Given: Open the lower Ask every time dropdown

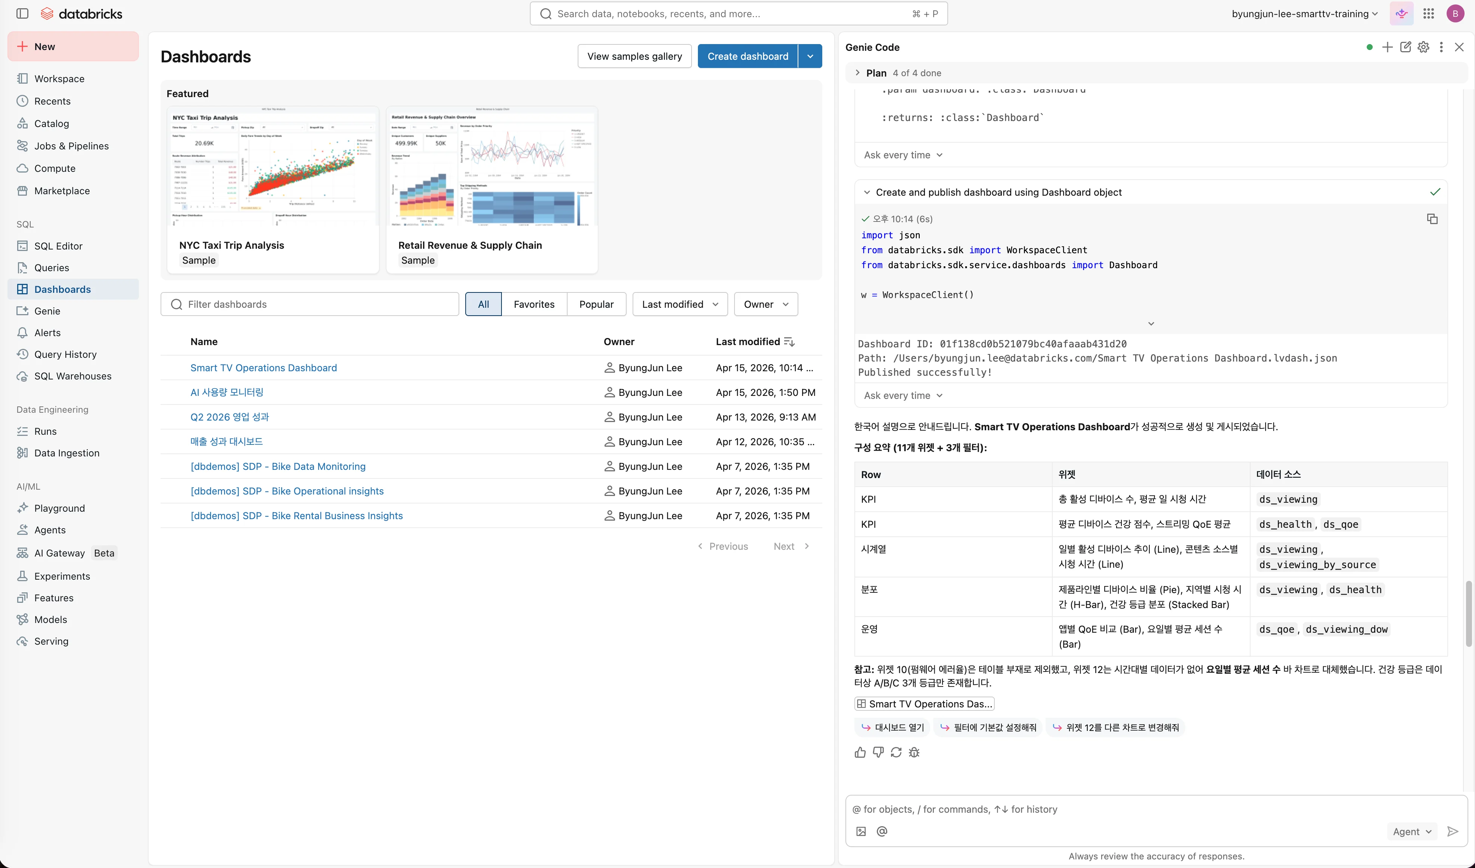Looking at the screenshot, I should pyautogui.click(x=903, y=396).
